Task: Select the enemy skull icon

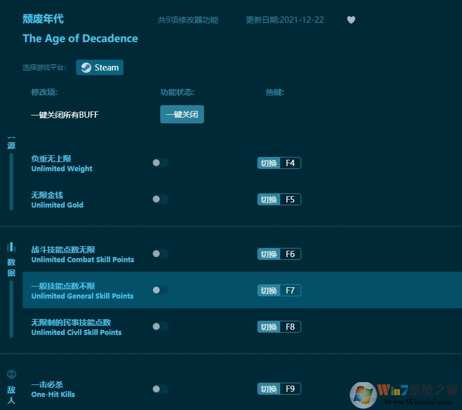Action: [11, 374]
